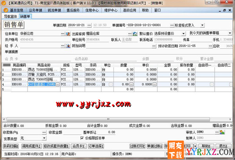Image resolution: width=235 pixels, height=160 pixels.
Task: Click the 单据摘要 input field
Action: click(x=126, y=52)
